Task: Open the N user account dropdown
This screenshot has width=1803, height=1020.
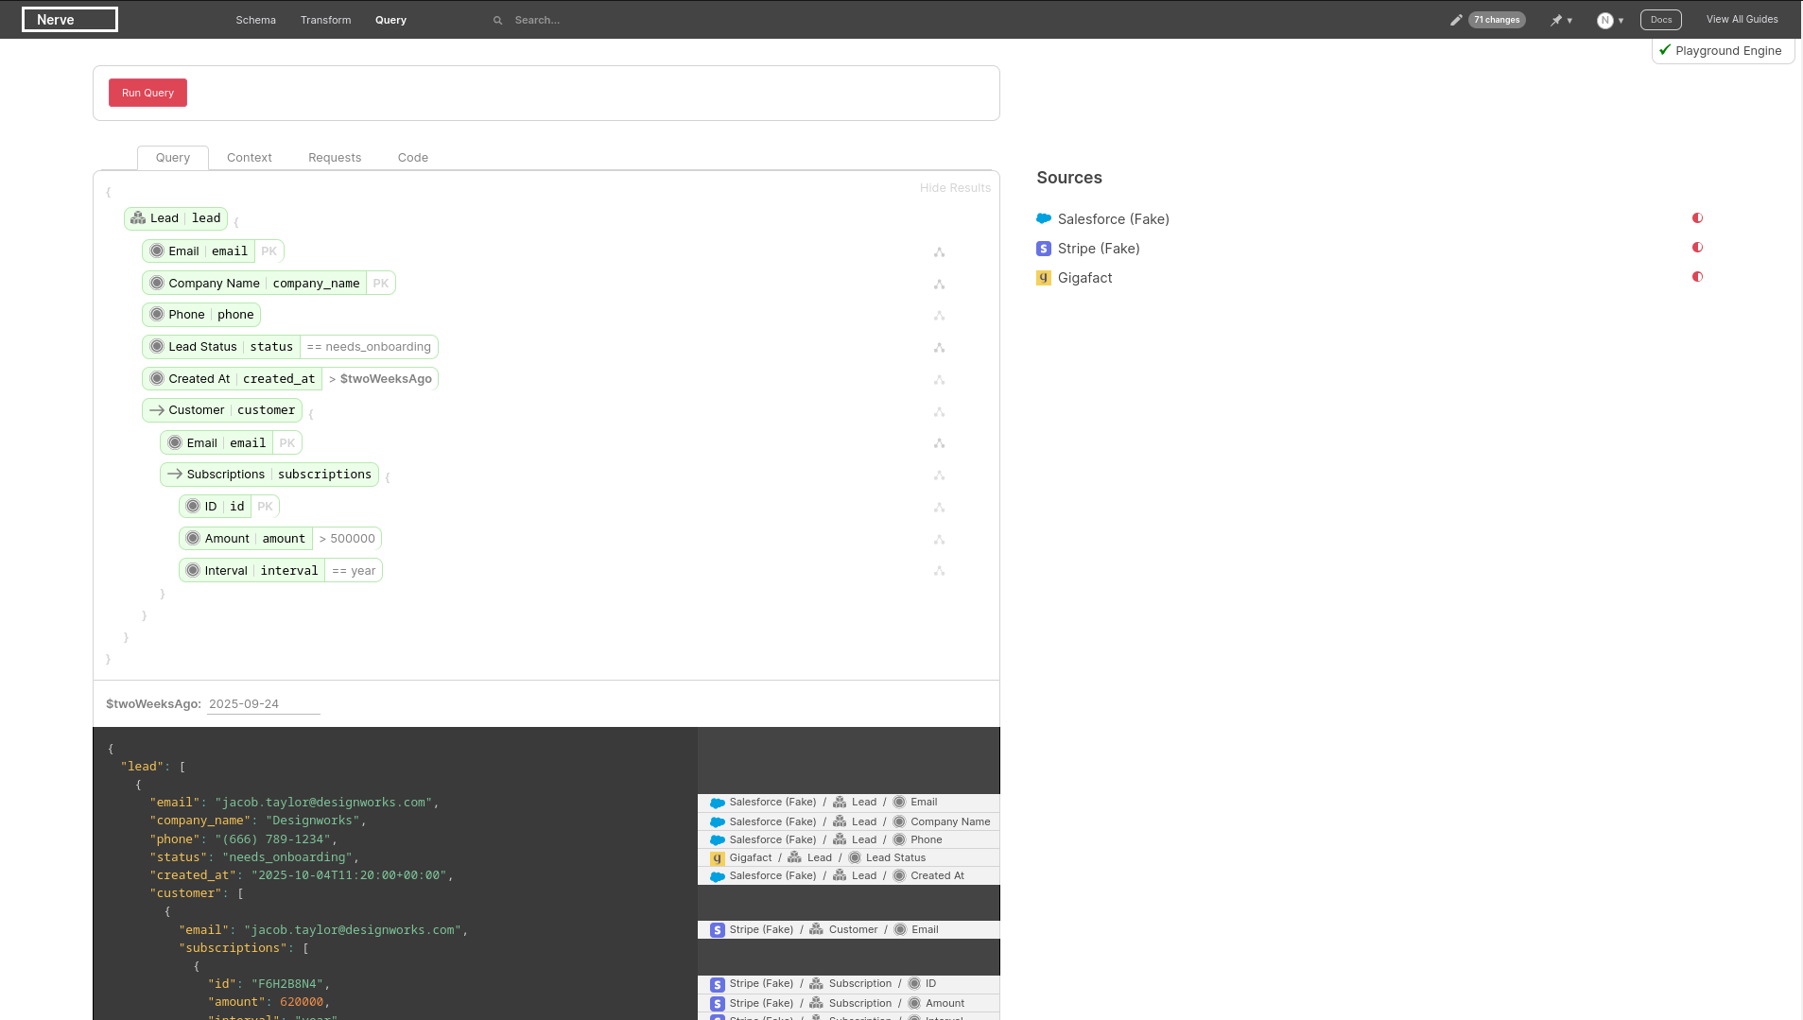Action: coord(1610,20)
